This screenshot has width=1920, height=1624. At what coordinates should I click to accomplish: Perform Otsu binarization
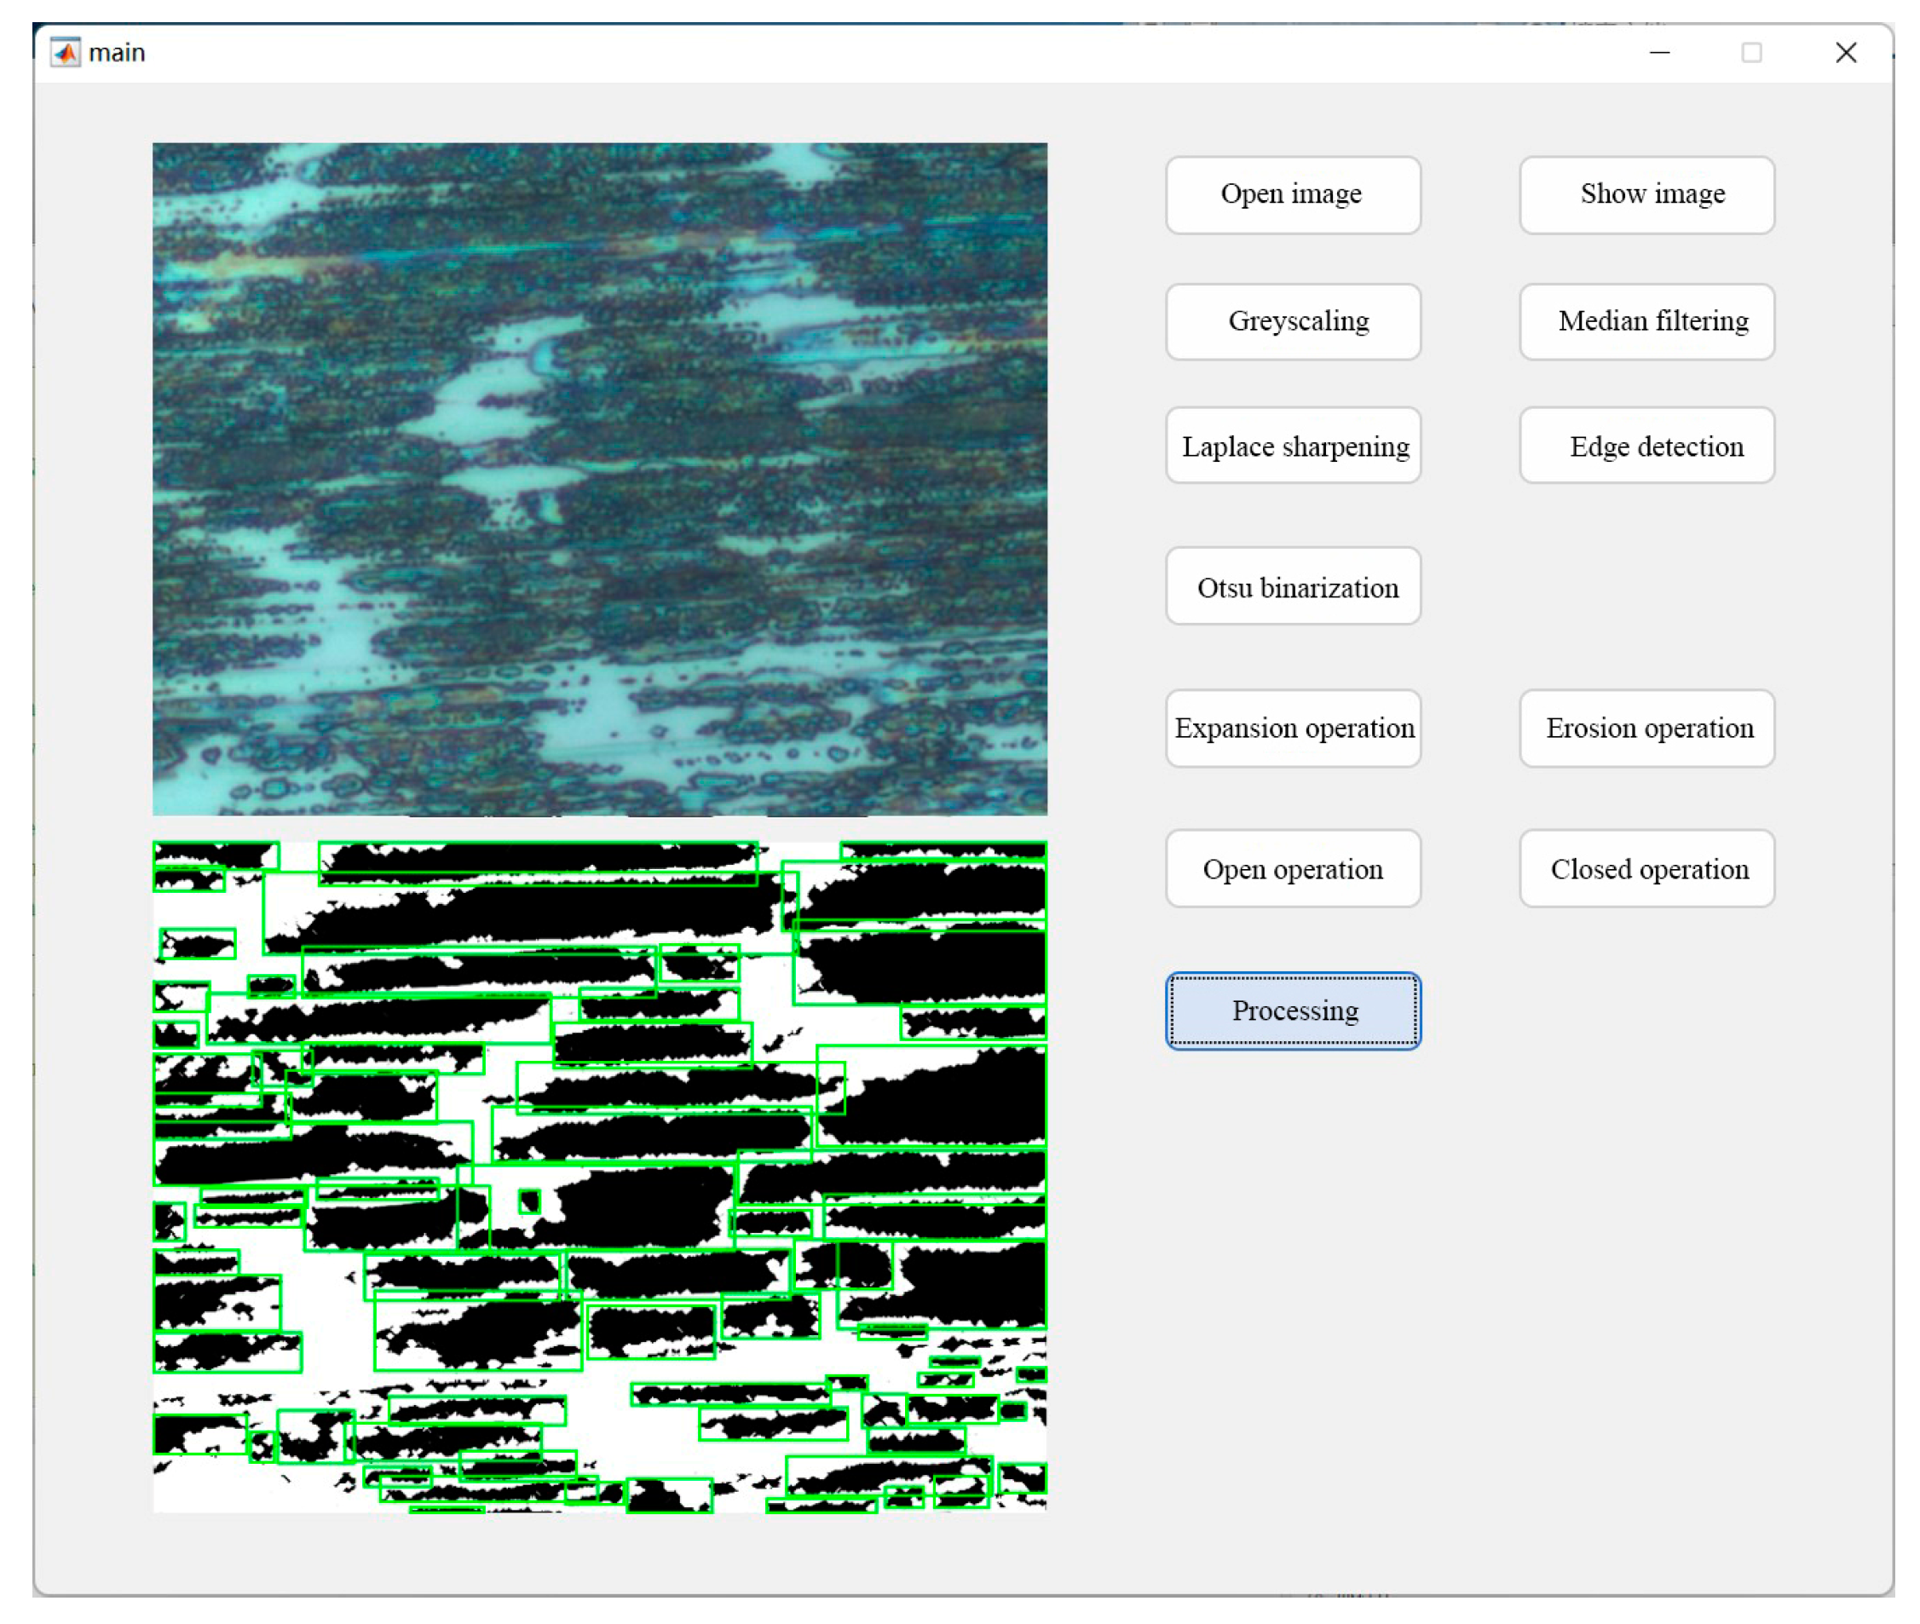[1292, 586]
